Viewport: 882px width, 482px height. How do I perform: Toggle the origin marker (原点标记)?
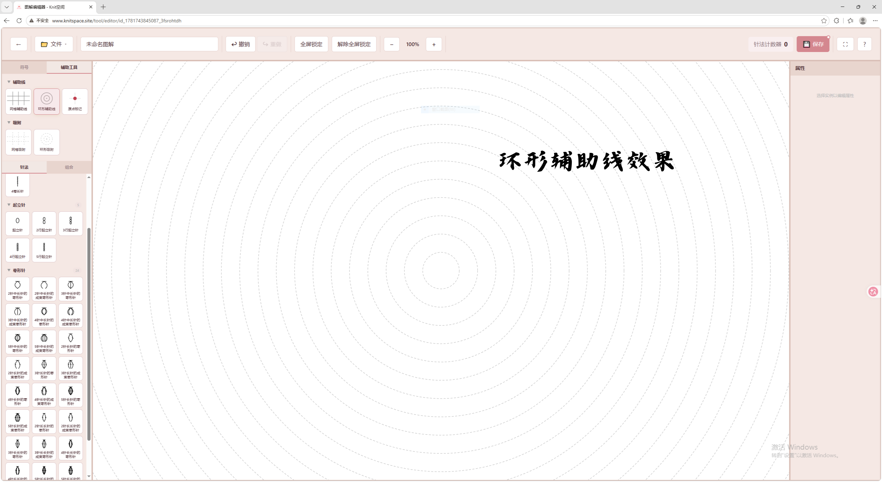point(75,101)
